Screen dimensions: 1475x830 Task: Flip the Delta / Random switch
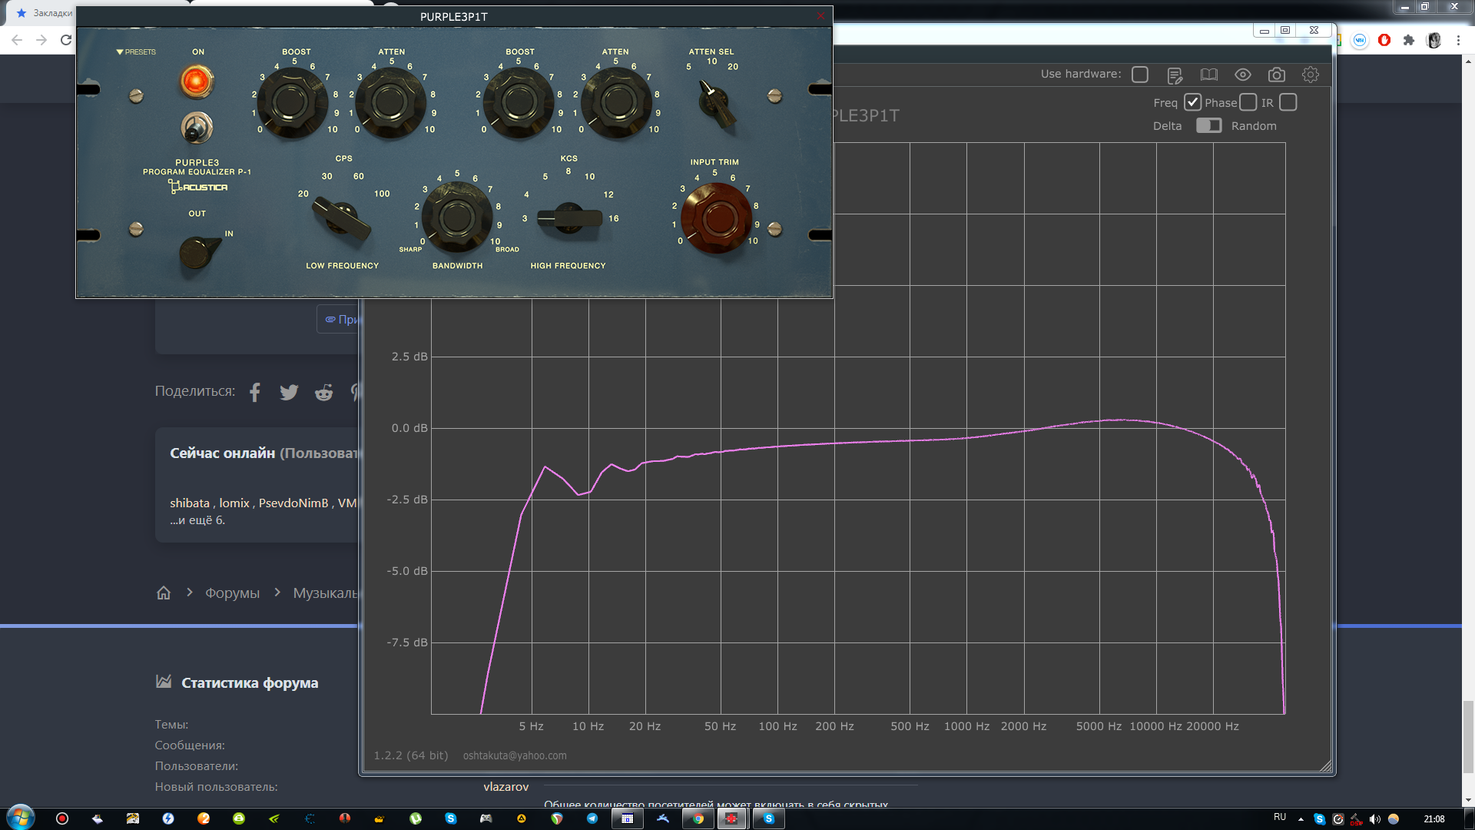coord(1208,125)
